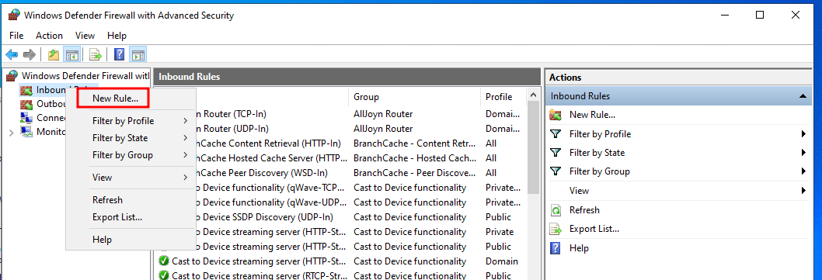
Task: Toggle the Show/Hide Action Pane toolbar icon
Action: click(x=138, y=54)
